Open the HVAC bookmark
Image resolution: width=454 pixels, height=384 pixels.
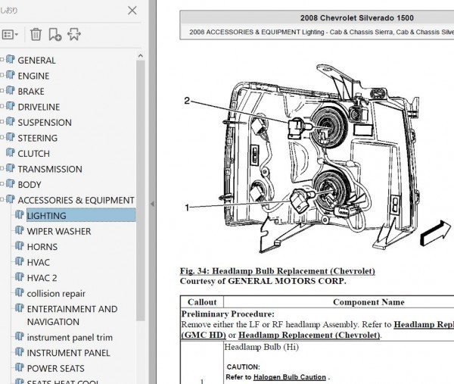click(39, 262)
